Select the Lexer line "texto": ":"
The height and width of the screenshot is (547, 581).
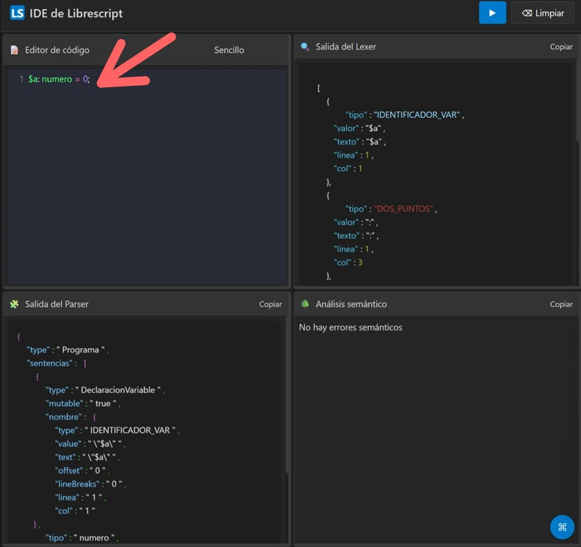tap(356, 236)
